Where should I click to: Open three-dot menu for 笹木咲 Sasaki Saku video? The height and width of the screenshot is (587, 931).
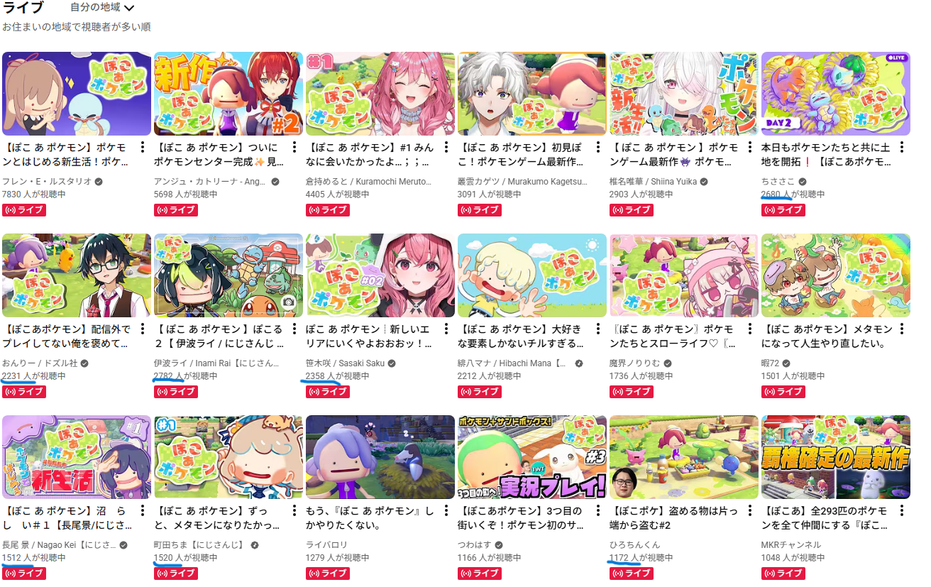[x=447, y=329]
